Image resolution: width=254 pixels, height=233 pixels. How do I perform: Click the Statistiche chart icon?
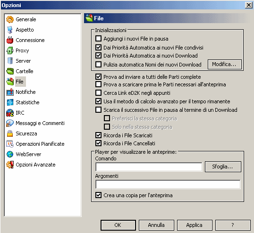click(10, 102)
